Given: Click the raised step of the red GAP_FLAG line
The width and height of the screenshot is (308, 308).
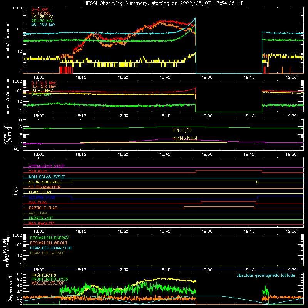Looking at the screenshot, I should (x=229, y=171).
